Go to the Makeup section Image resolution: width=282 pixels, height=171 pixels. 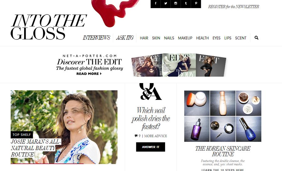click(x=185, y=38)
